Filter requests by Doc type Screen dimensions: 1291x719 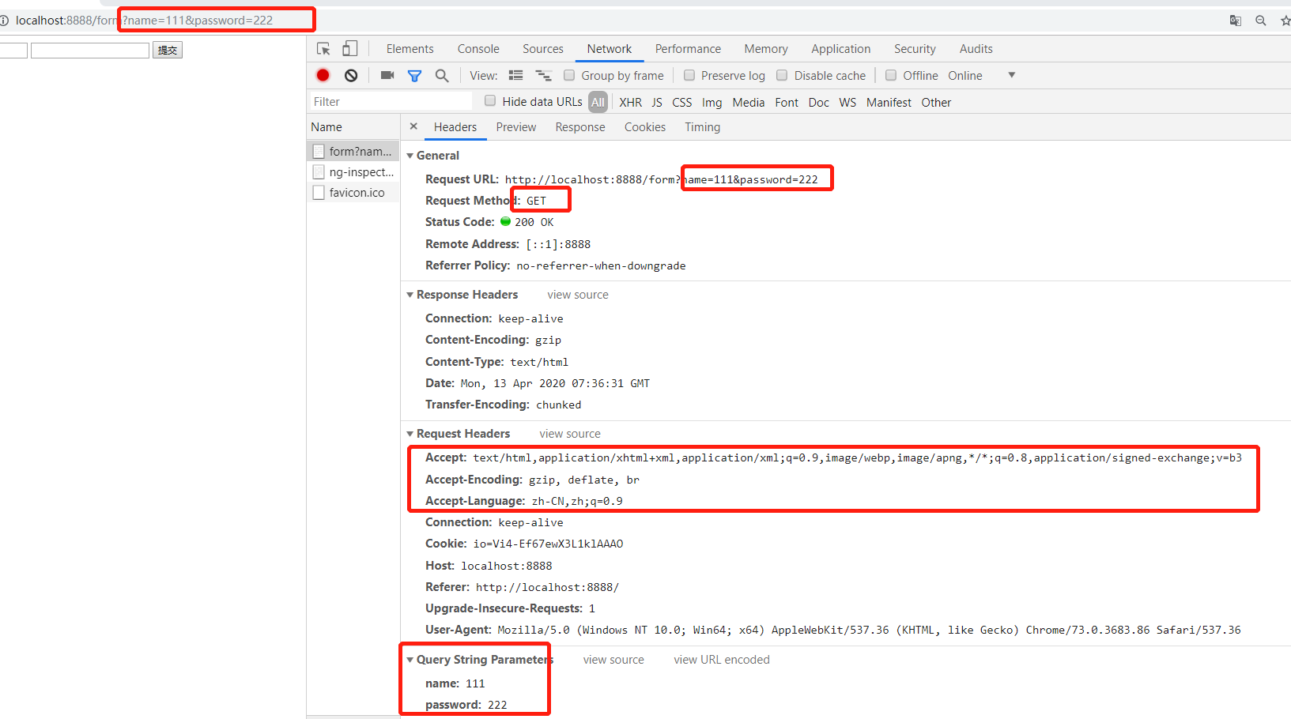click(819, 103)
